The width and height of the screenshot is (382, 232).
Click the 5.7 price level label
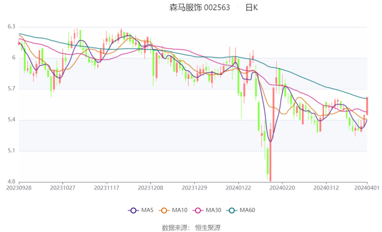pyautogui.click(x=11, y=89)
